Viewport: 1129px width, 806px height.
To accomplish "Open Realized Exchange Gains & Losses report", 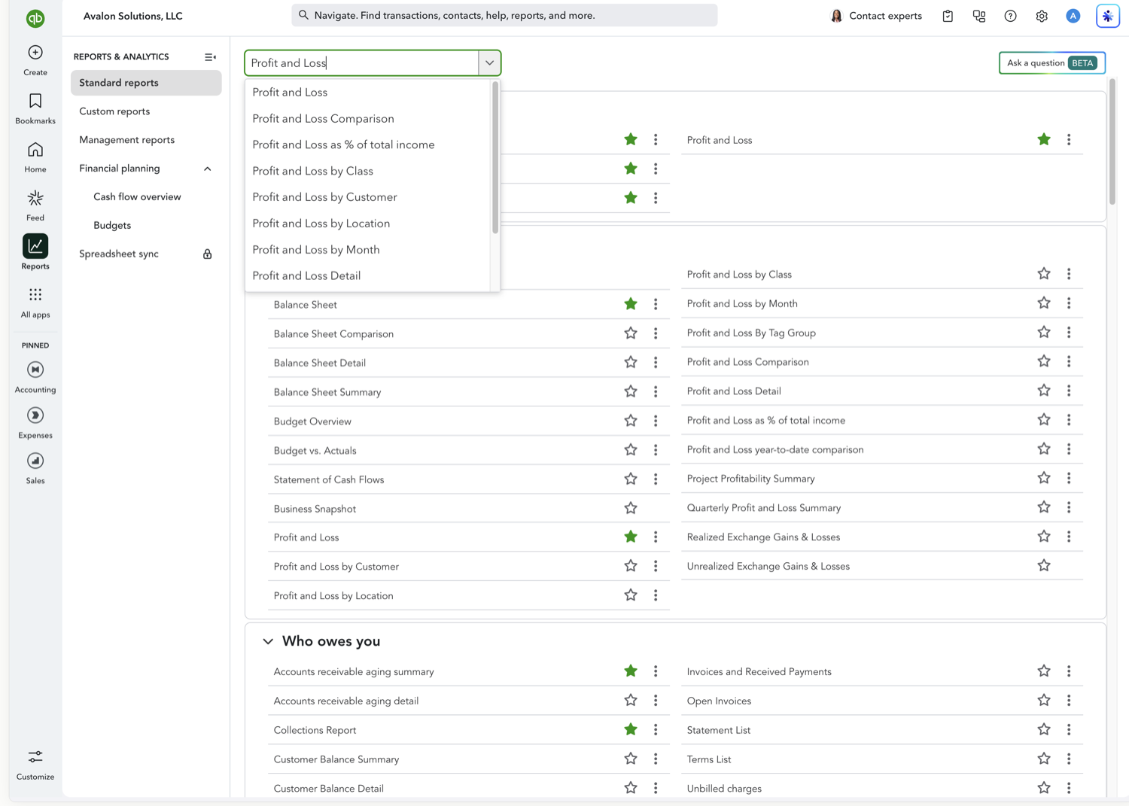I will pos(763,537).
